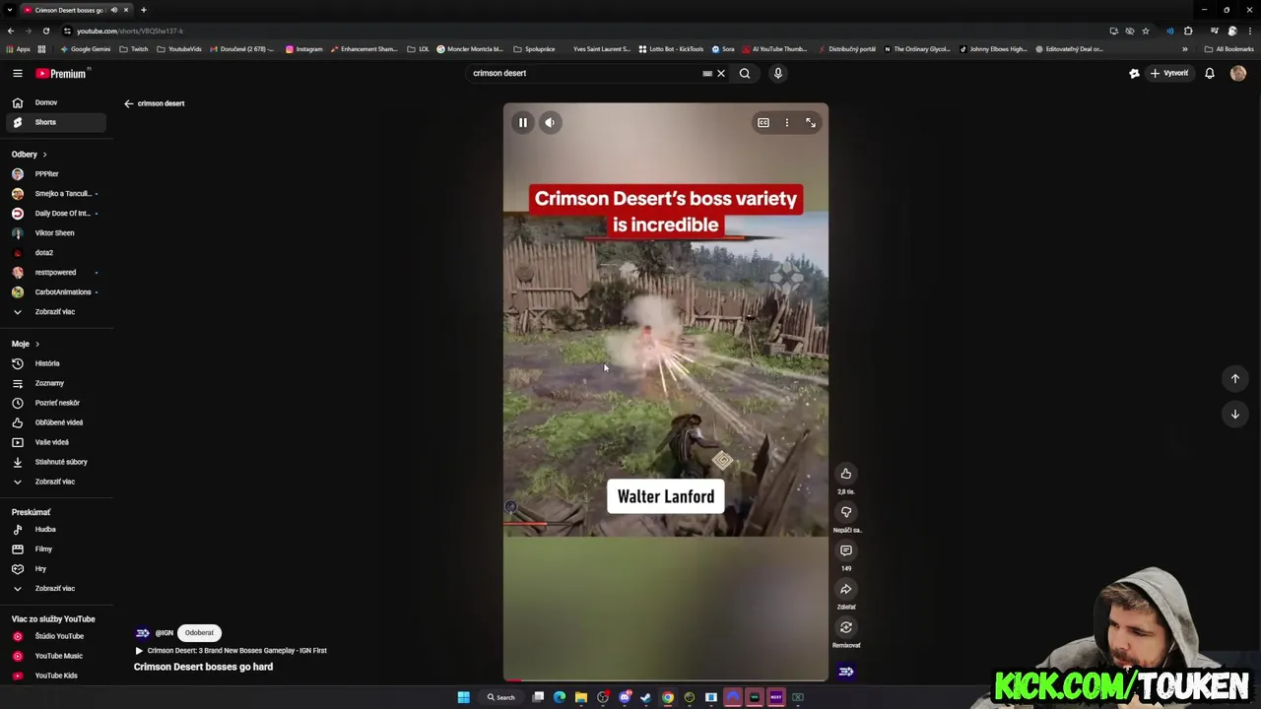Open Windows Start menu

463,697
